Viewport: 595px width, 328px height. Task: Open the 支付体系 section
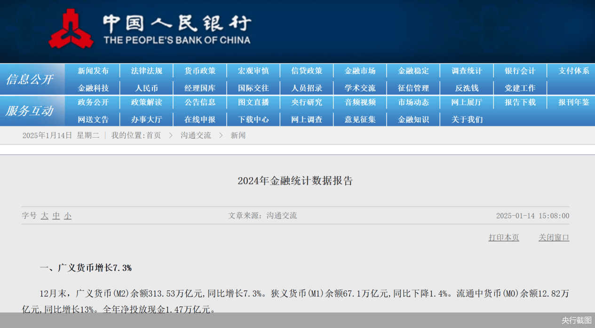tap(573, 70)
